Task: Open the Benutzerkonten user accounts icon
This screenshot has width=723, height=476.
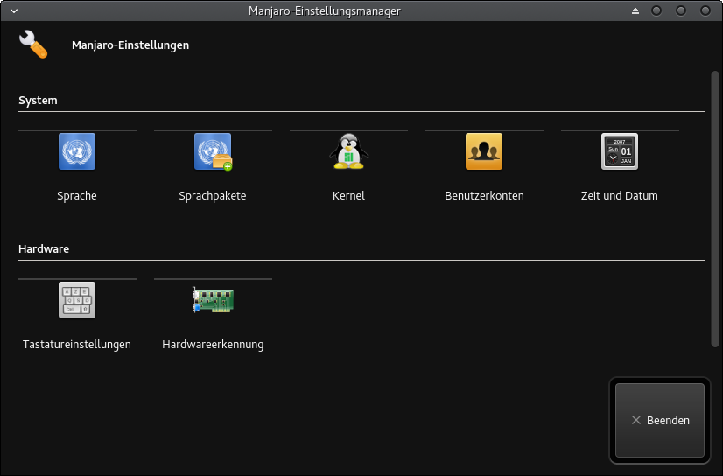Action: pyautogui.click(x=484, y=151)
